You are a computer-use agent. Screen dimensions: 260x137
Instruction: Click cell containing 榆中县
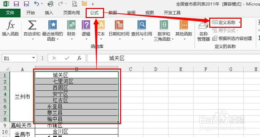point(77,119)
